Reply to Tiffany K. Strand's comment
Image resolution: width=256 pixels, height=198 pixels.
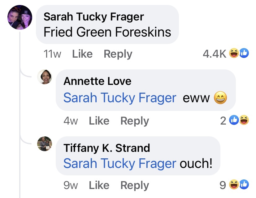point(135,185)
